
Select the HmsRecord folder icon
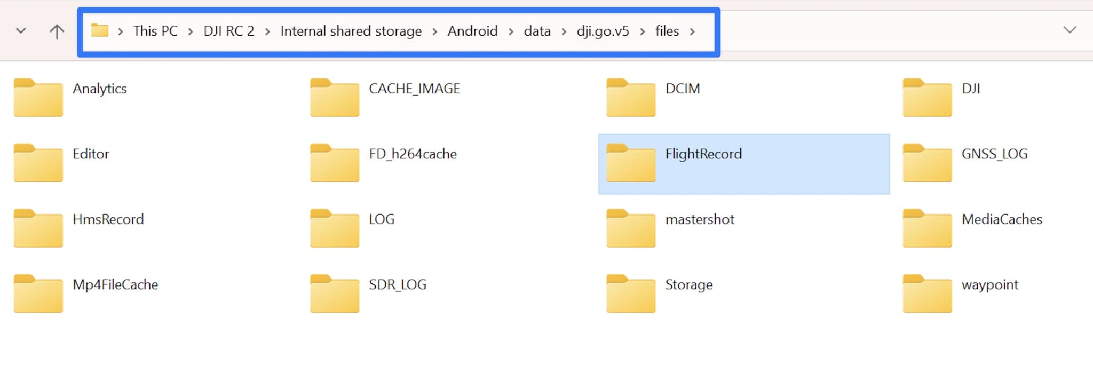[38, 228]
